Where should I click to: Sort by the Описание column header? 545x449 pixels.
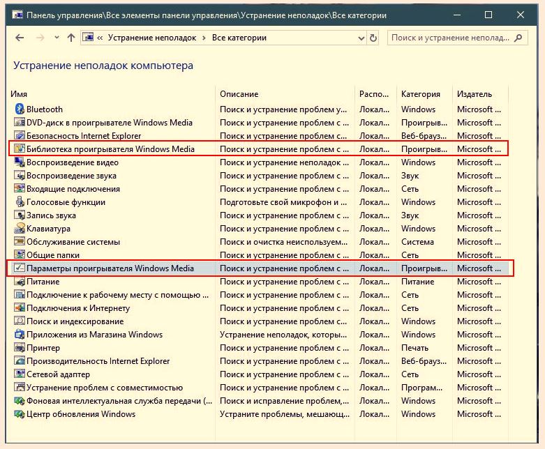pos(239,93)
